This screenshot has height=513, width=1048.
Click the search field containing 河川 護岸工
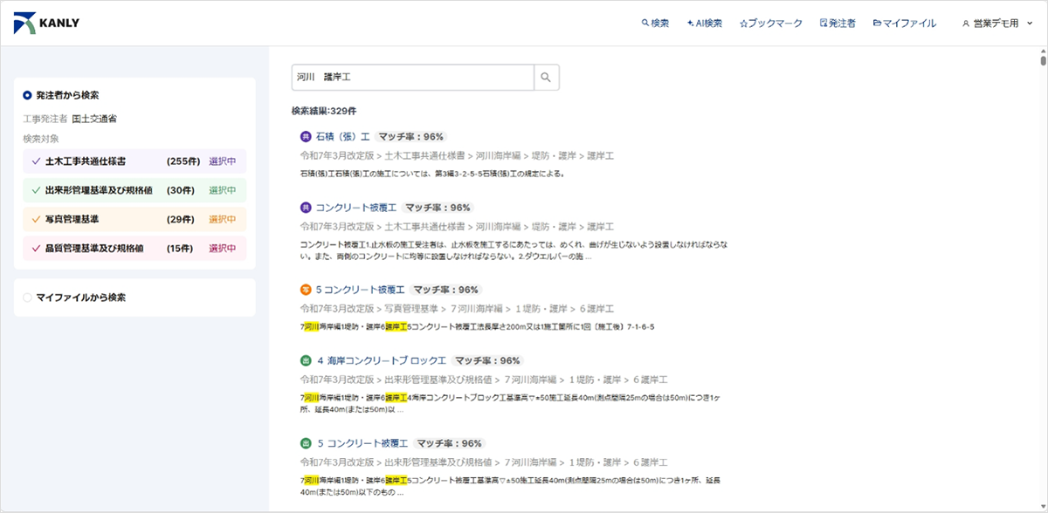412,78
